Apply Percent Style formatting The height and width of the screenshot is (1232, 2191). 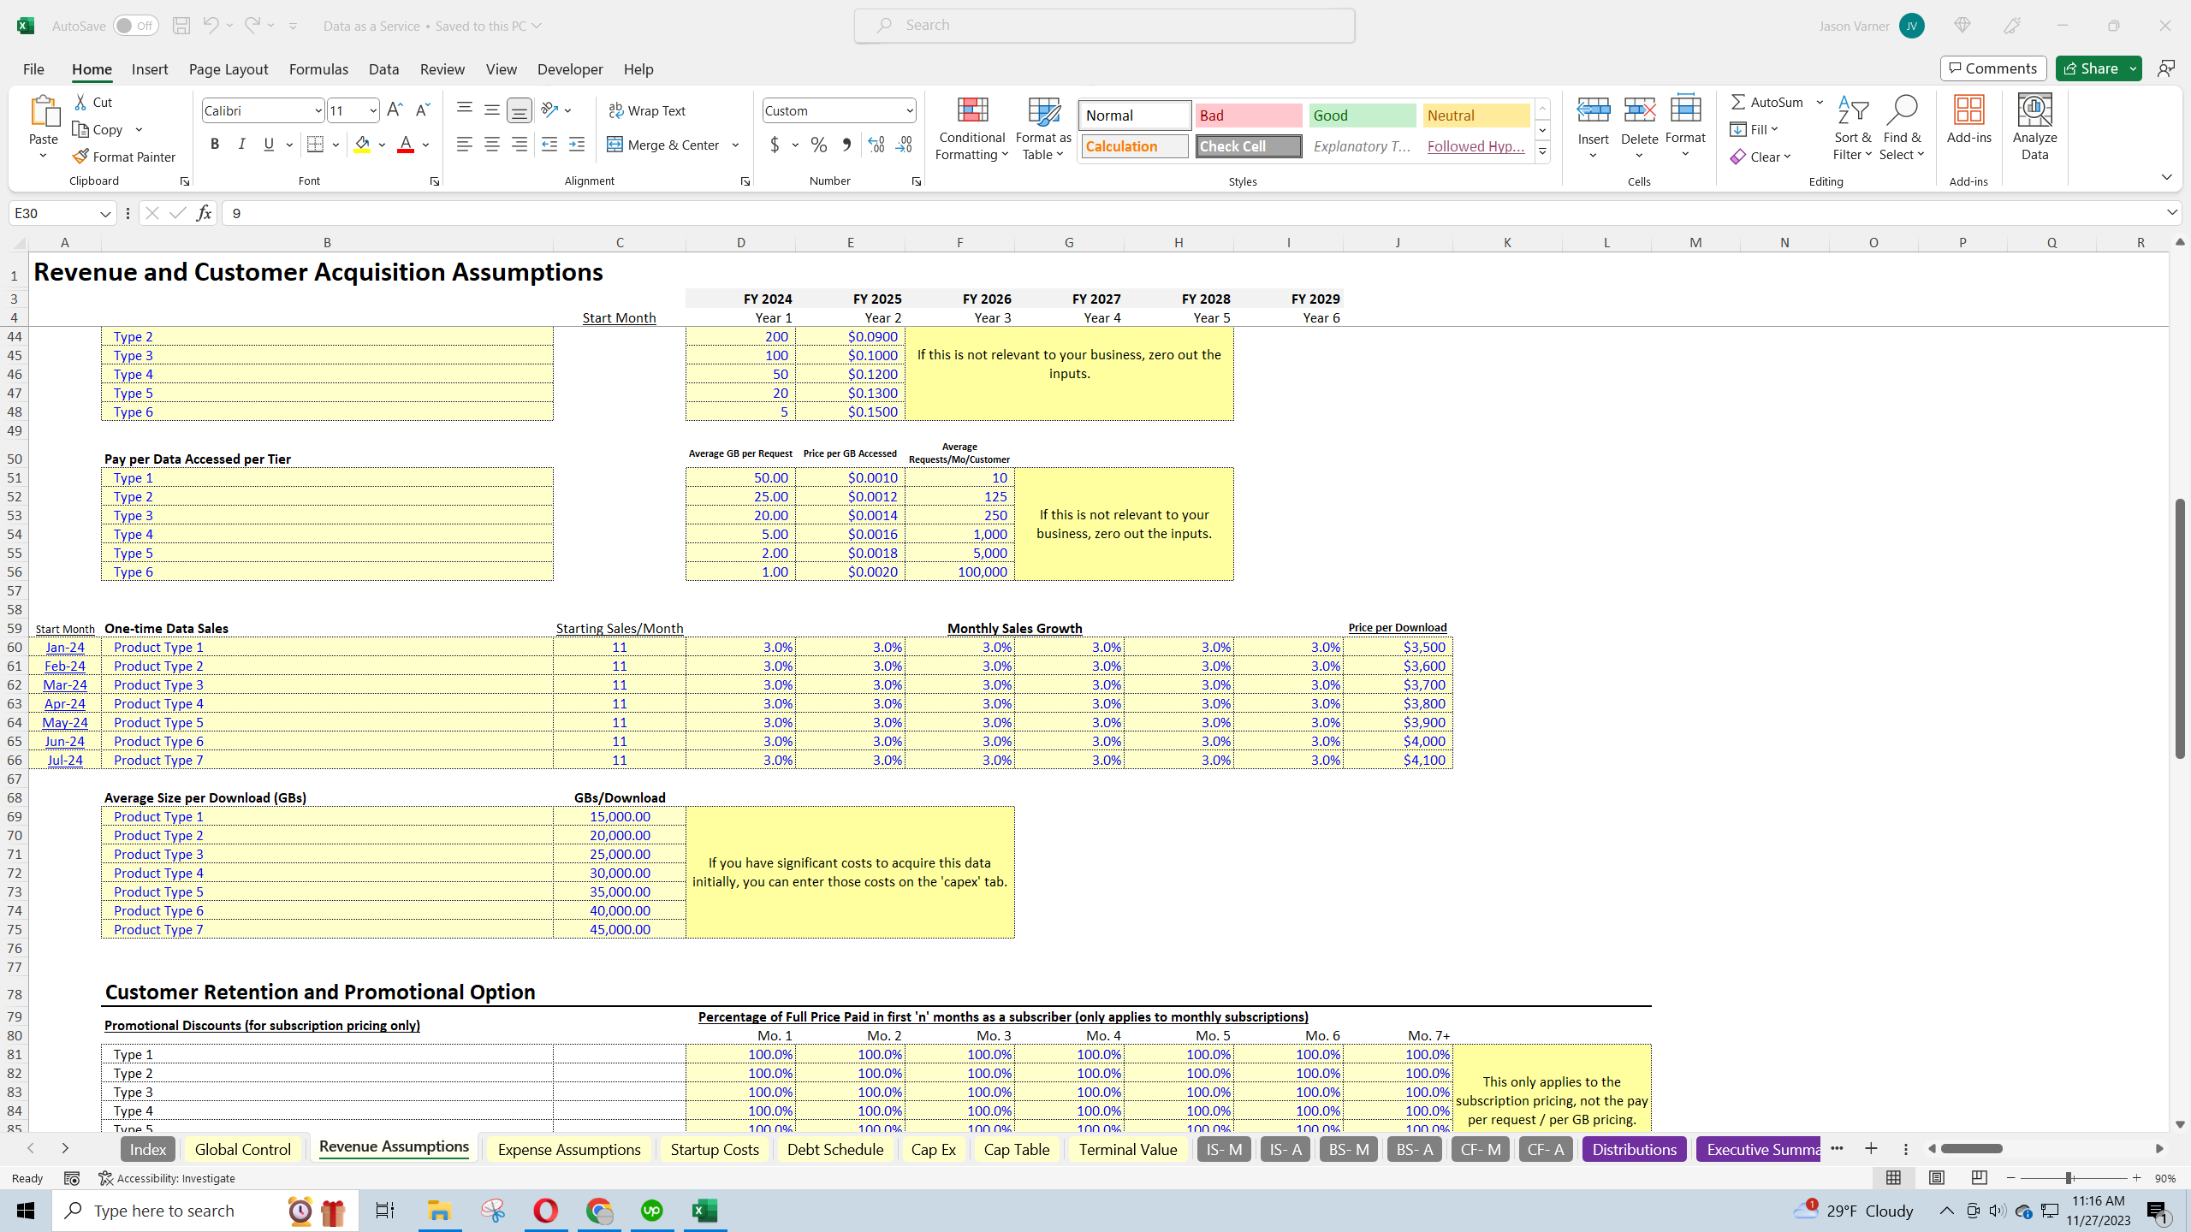pos(818,145)
